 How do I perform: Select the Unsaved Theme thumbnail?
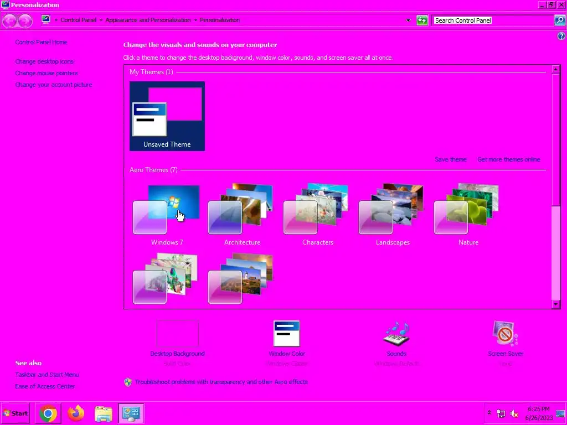167,116
